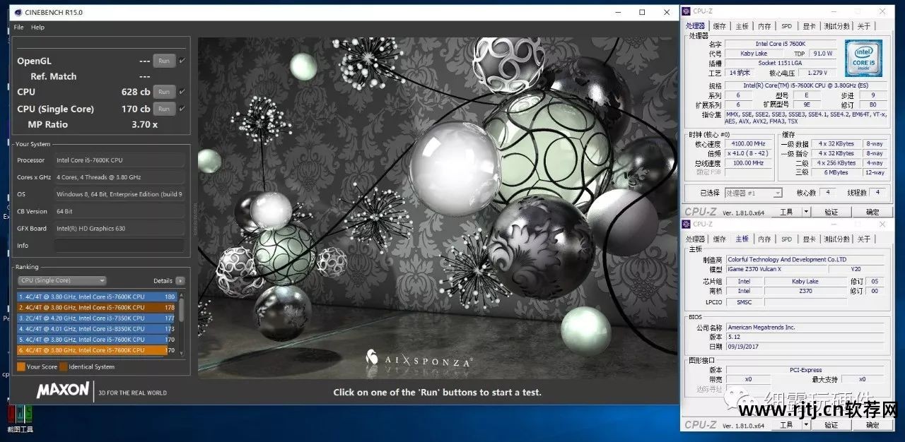Screen dimensions: 905x442
Task: Run the CPU (Single Core) test
Action: 164,109
